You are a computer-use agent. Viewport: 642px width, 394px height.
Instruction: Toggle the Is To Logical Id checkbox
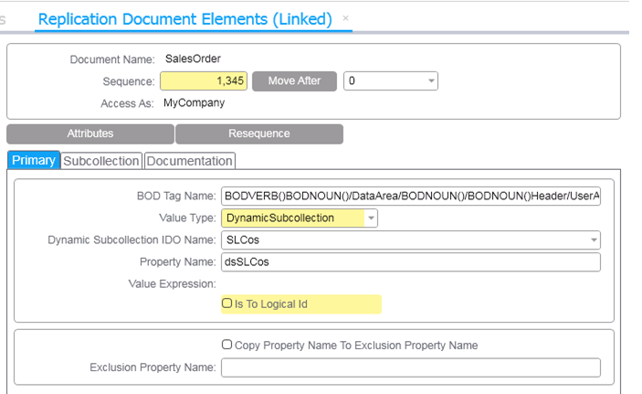(226, 303)
